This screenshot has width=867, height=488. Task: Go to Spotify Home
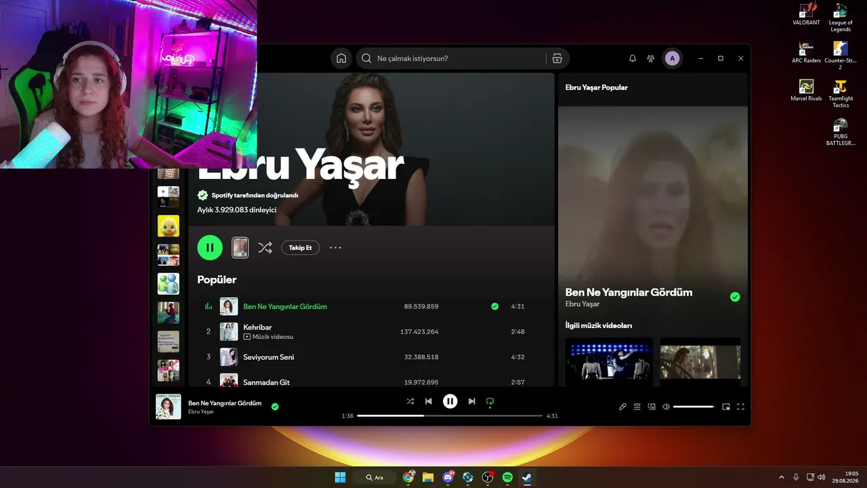[341, 58]
